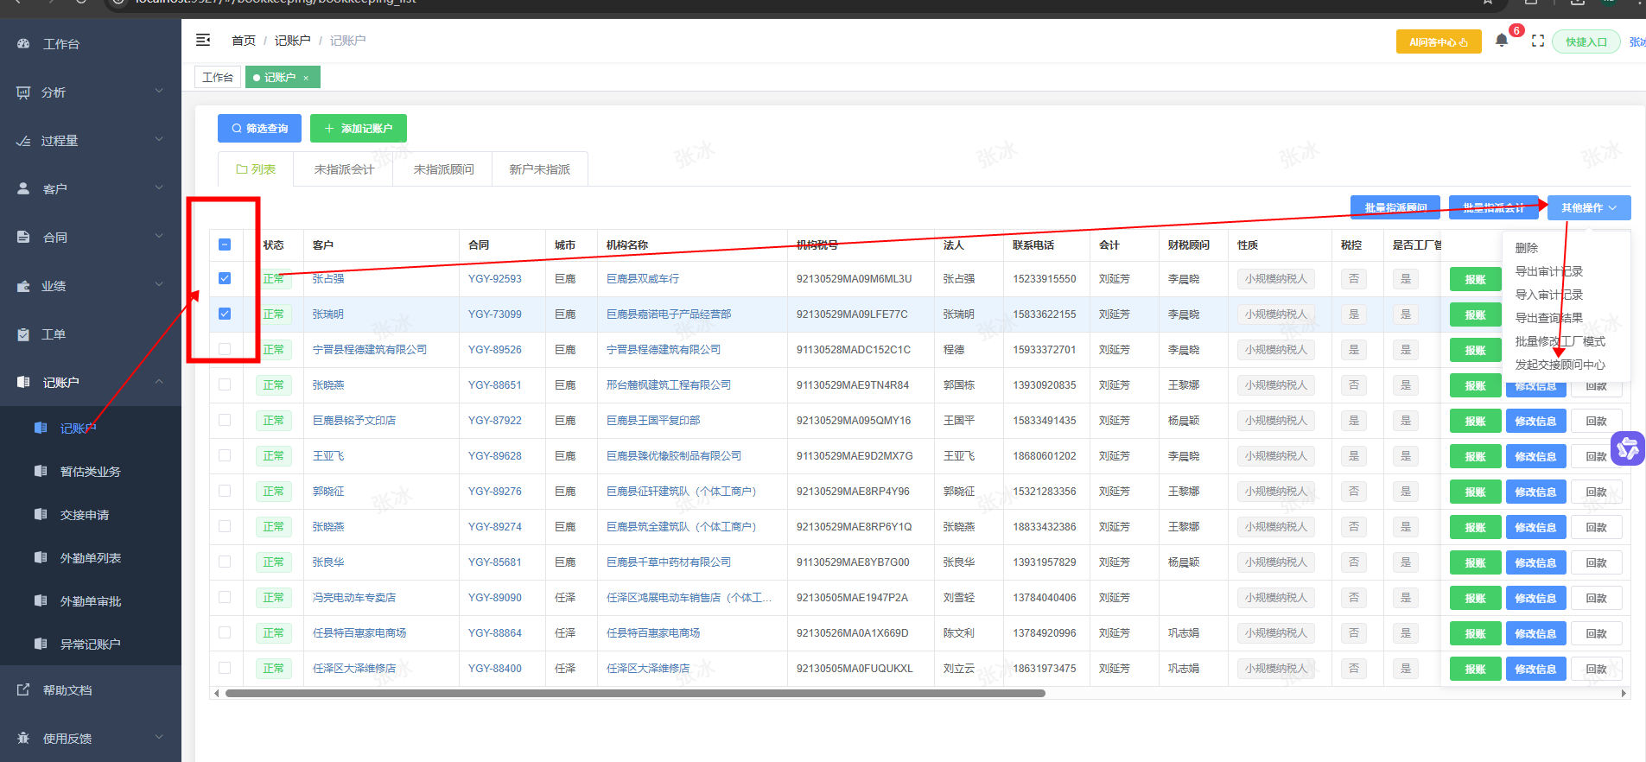This screenshot has width=1646, height=762.
Task: Click the 分析 sidebar icon
Action: (23, 92)
